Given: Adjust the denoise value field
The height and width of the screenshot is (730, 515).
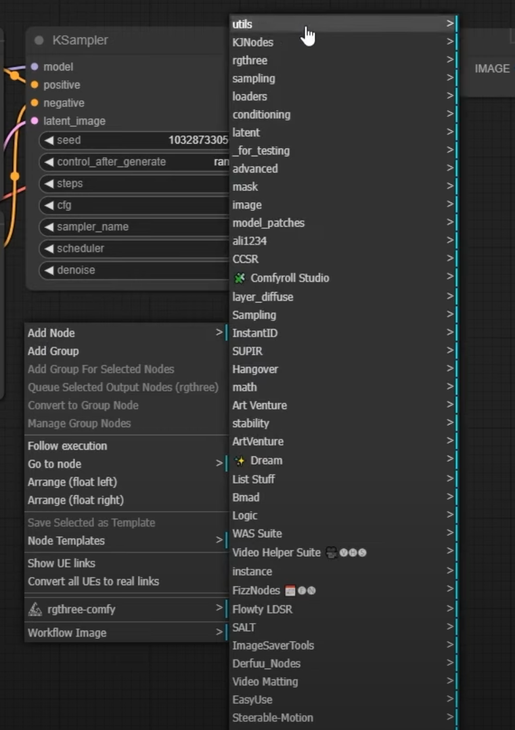Looking at the screenshot, I should pos(134,270).
